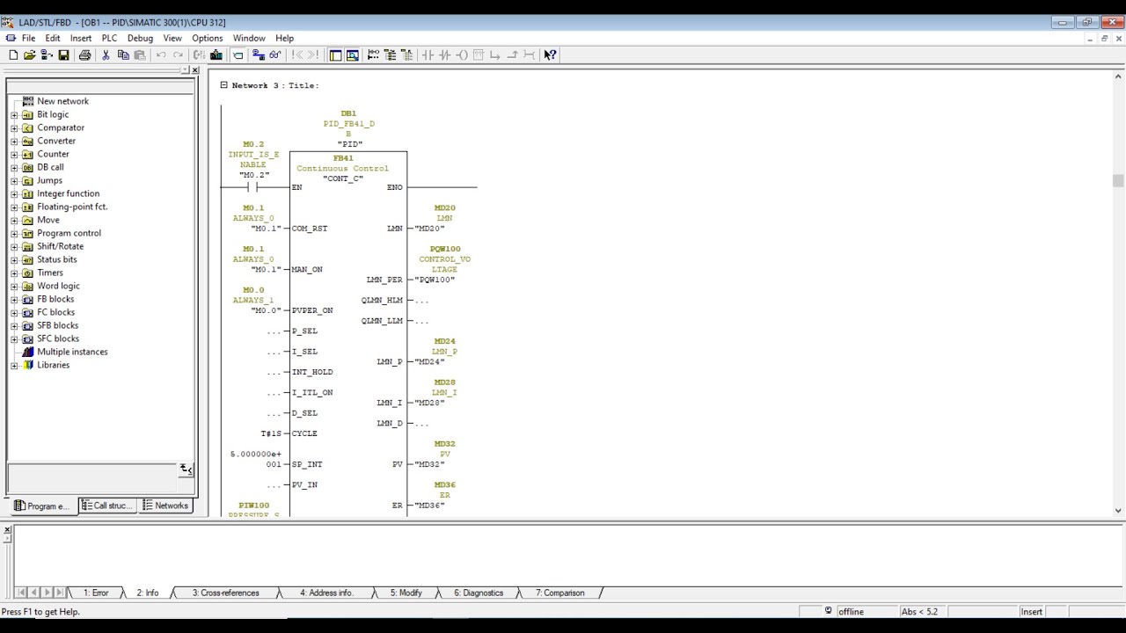Screen dimensions: 1126x633
Task: Click the "MD20" LMN output address
Action: pyautogui.click(x=430, y=229)
